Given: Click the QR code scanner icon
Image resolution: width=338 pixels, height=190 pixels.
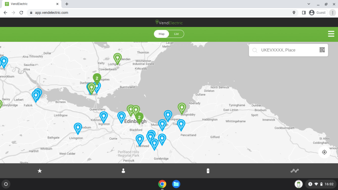Looking at the screenshot, I should point(322,50).
